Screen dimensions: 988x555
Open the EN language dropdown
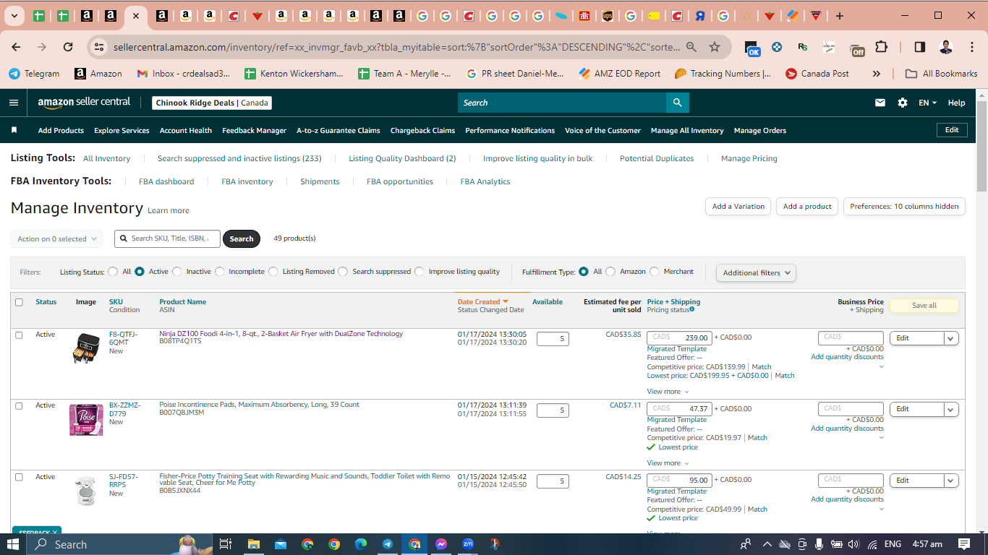[927, 103]
